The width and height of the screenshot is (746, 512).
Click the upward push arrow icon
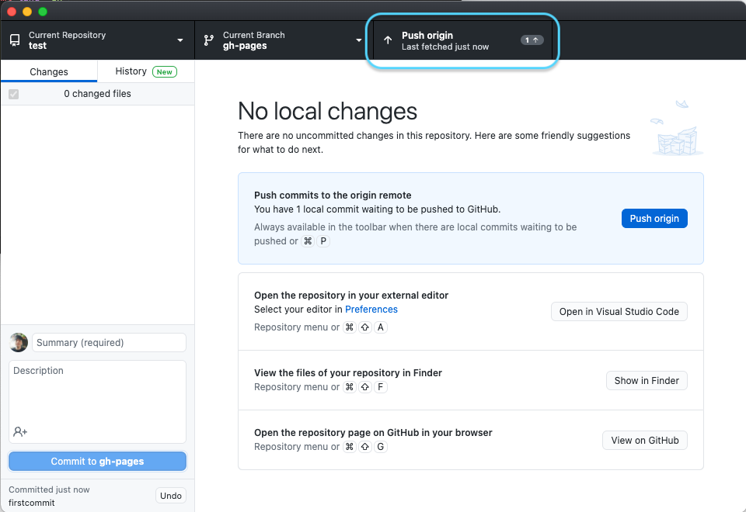pos(388,40)
